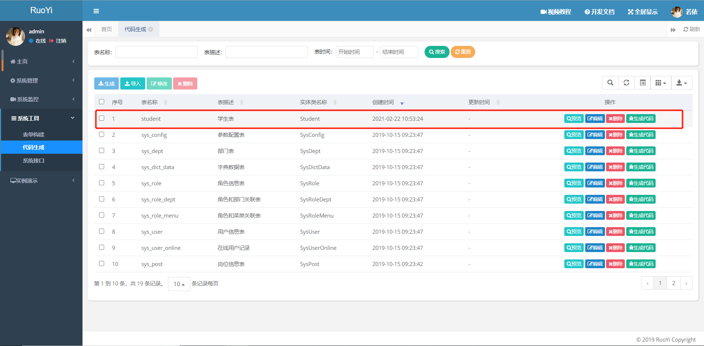The height and width of the screenshot is (346, 704).
Task: Click 注销 logout in the sidebar
Action: click(x=58, y=41)
